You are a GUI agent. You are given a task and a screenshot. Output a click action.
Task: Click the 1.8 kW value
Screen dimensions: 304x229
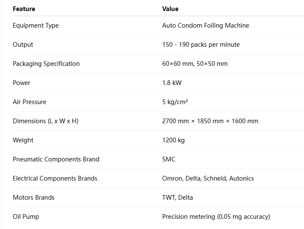coord(172,83)
